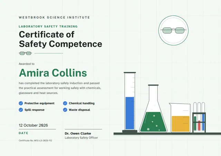Click the check icon beside Chemical handling
This screenshot has width=221, height=156.
65,103
